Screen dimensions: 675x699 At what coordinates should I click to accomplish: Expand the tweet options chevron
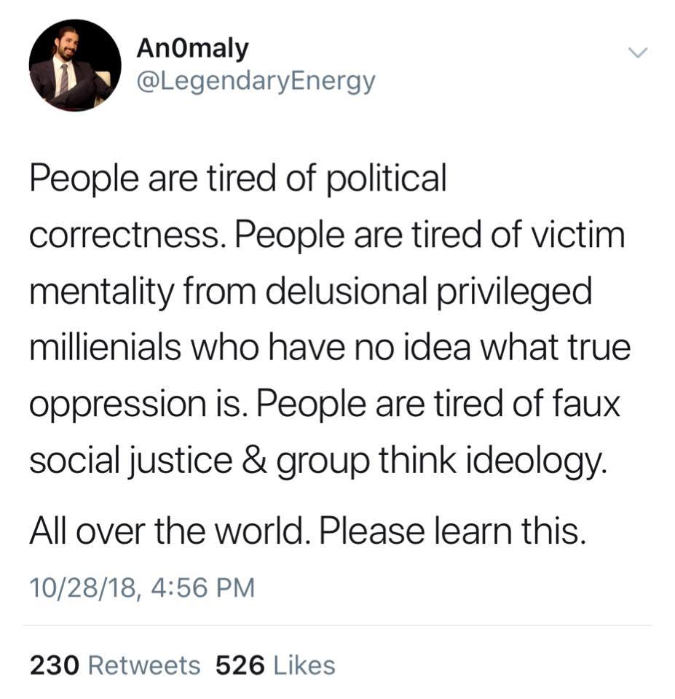pyautogui.click(x=637, y=53)
